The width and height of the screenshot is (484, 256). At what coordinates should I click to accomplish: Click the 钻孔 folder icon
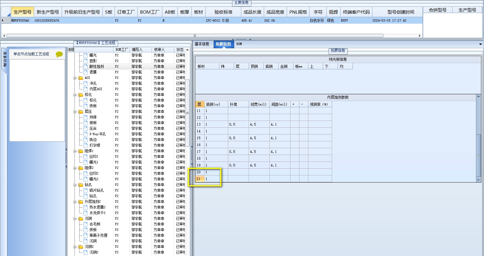[81, 185]
